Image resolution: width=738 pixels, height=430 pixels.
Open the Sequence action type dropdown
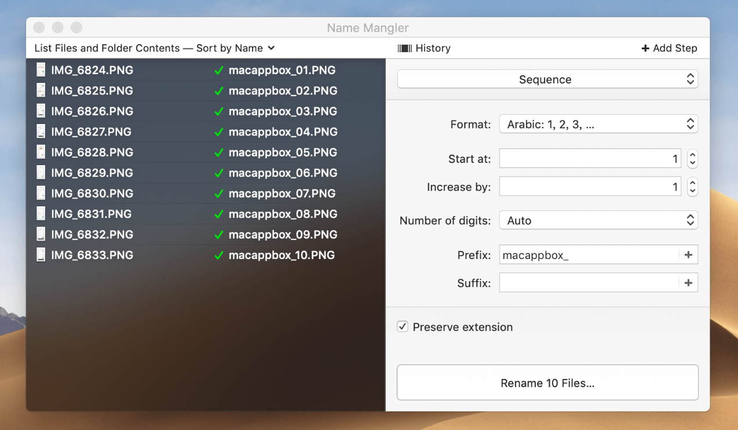tap(547, 79)
